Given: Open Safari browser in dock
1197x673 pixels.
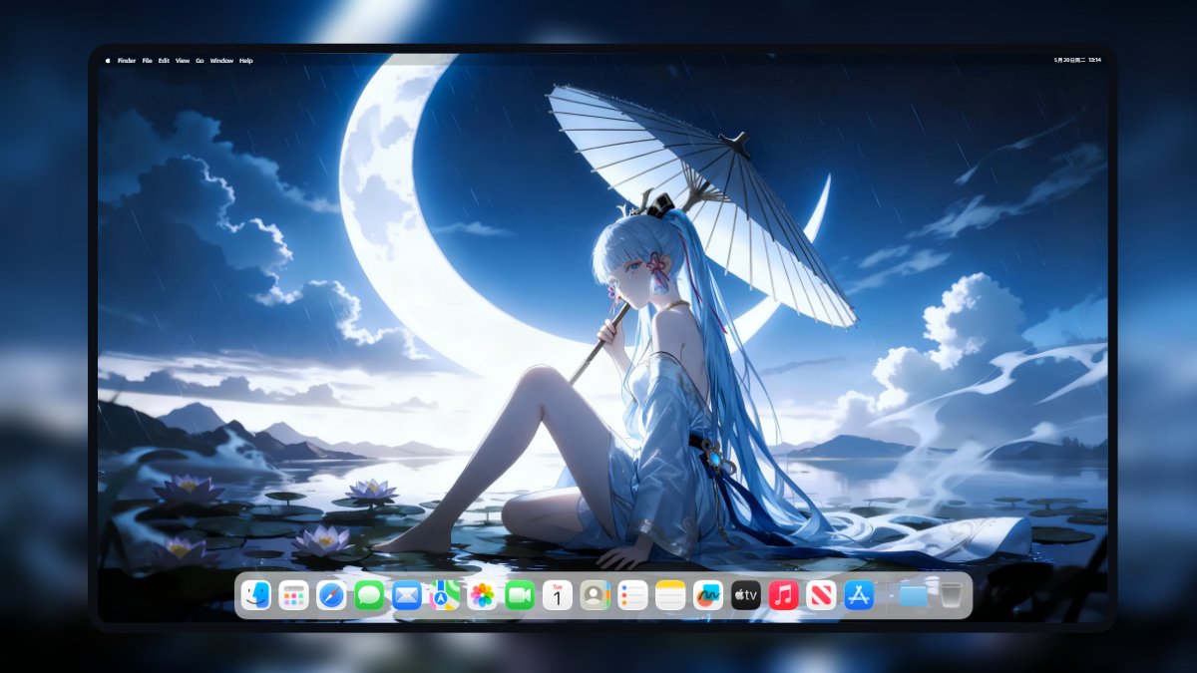Looking at the screenshot, I should point(331,595).
